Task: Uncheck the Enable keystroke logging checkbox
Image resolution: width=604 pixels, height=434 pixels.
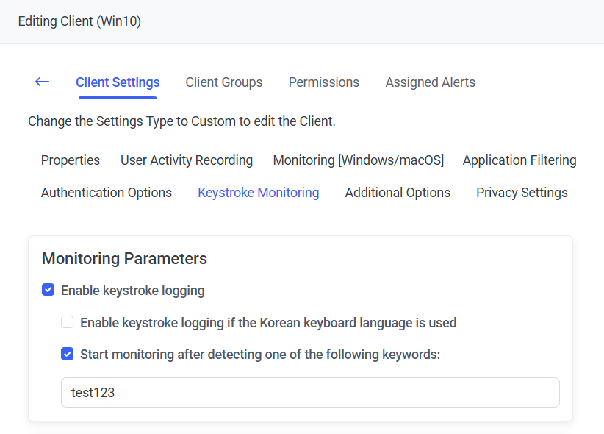Action: click(x=48, y=291)
